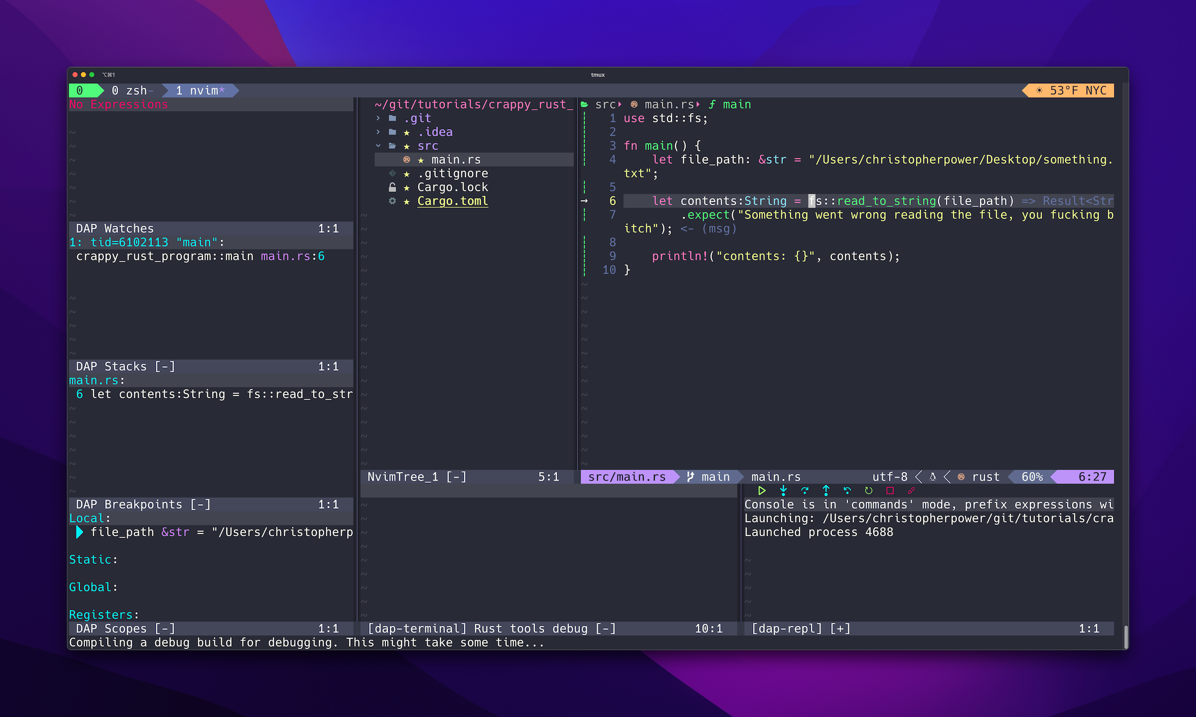Click the DAP continue (play) icon
Image resolution: width=1196 pixels, height=717 pixels.
(x=761, y=491)
